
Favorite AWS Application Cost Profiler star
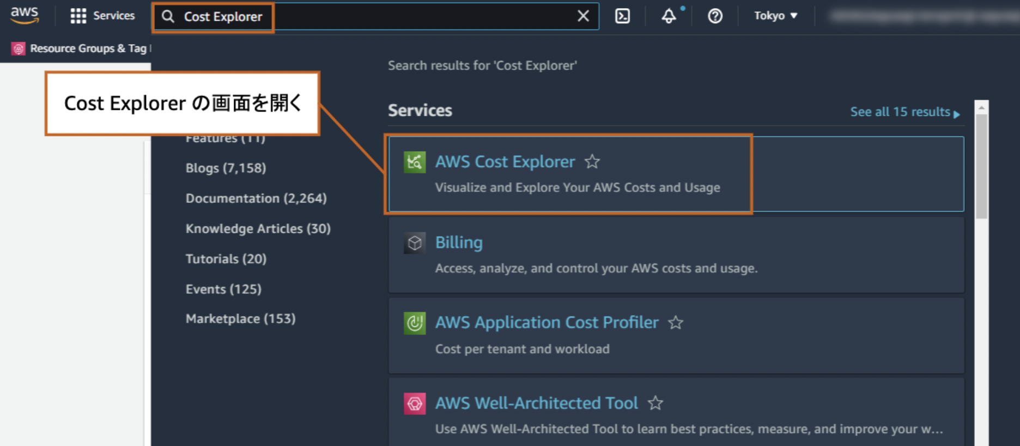[x=676, y=323]
